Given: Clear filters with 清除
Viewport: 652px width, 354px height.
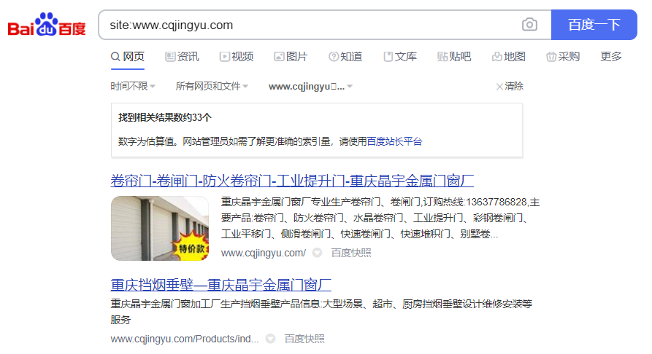Looking at the screenshot, I should click(x=510, y=87).
